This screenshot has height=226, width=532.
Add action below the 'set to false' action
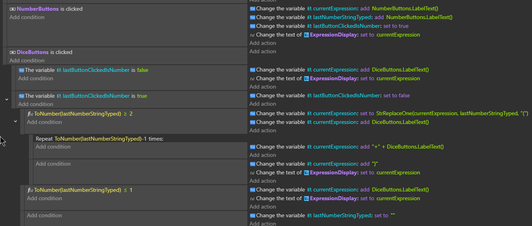tap(262, 104)
